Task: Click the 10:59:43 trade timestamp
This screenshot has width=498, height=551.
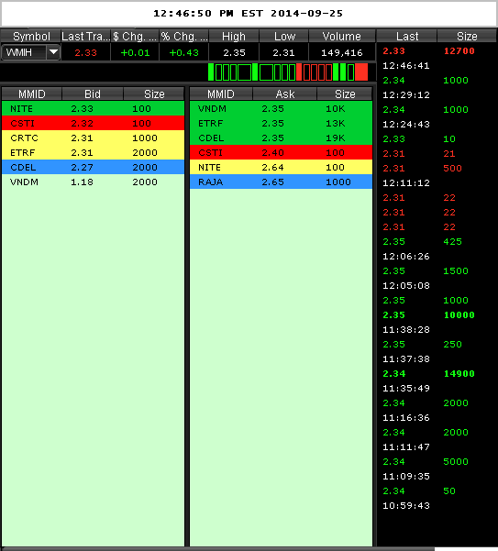Action: pyautogui.click(x=406, y=506)
